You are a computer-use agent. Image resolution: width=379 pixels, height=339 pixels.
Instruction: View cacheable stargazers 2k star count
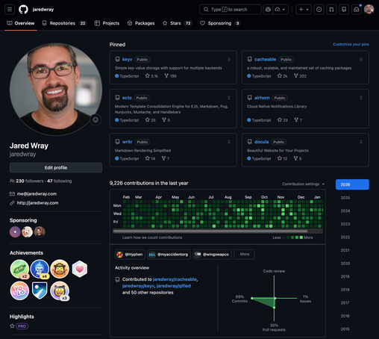(x=282, y=76)
